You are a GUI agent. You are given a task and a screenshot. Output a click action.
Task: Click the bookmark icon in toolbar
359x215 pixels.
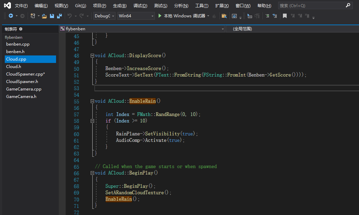(285, 16)
